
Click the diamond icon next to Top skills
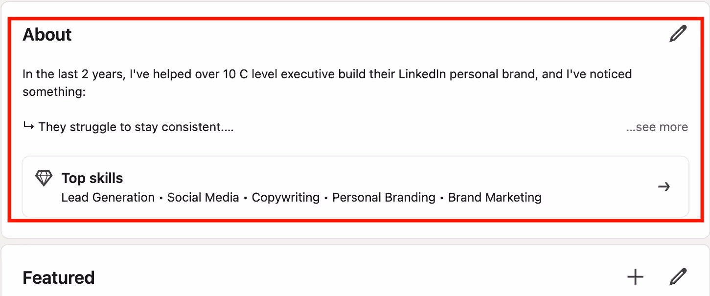[44, 178]
